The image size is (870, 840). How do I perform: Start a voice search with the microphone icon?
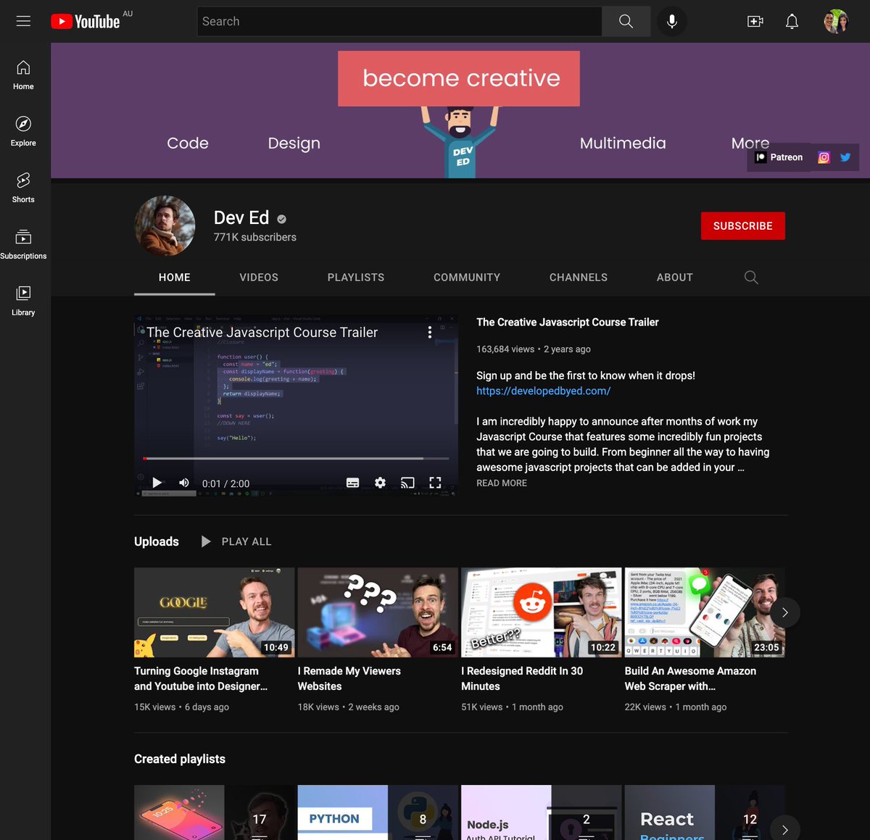671,21
